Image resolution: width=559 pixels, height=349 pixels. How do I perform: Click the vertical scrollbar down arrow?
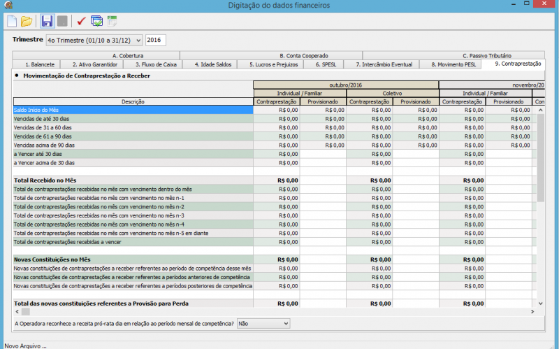pos(540,304)
